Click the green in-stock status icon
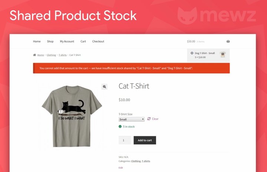This screenshot has height=172, width=267. [120, 126]
